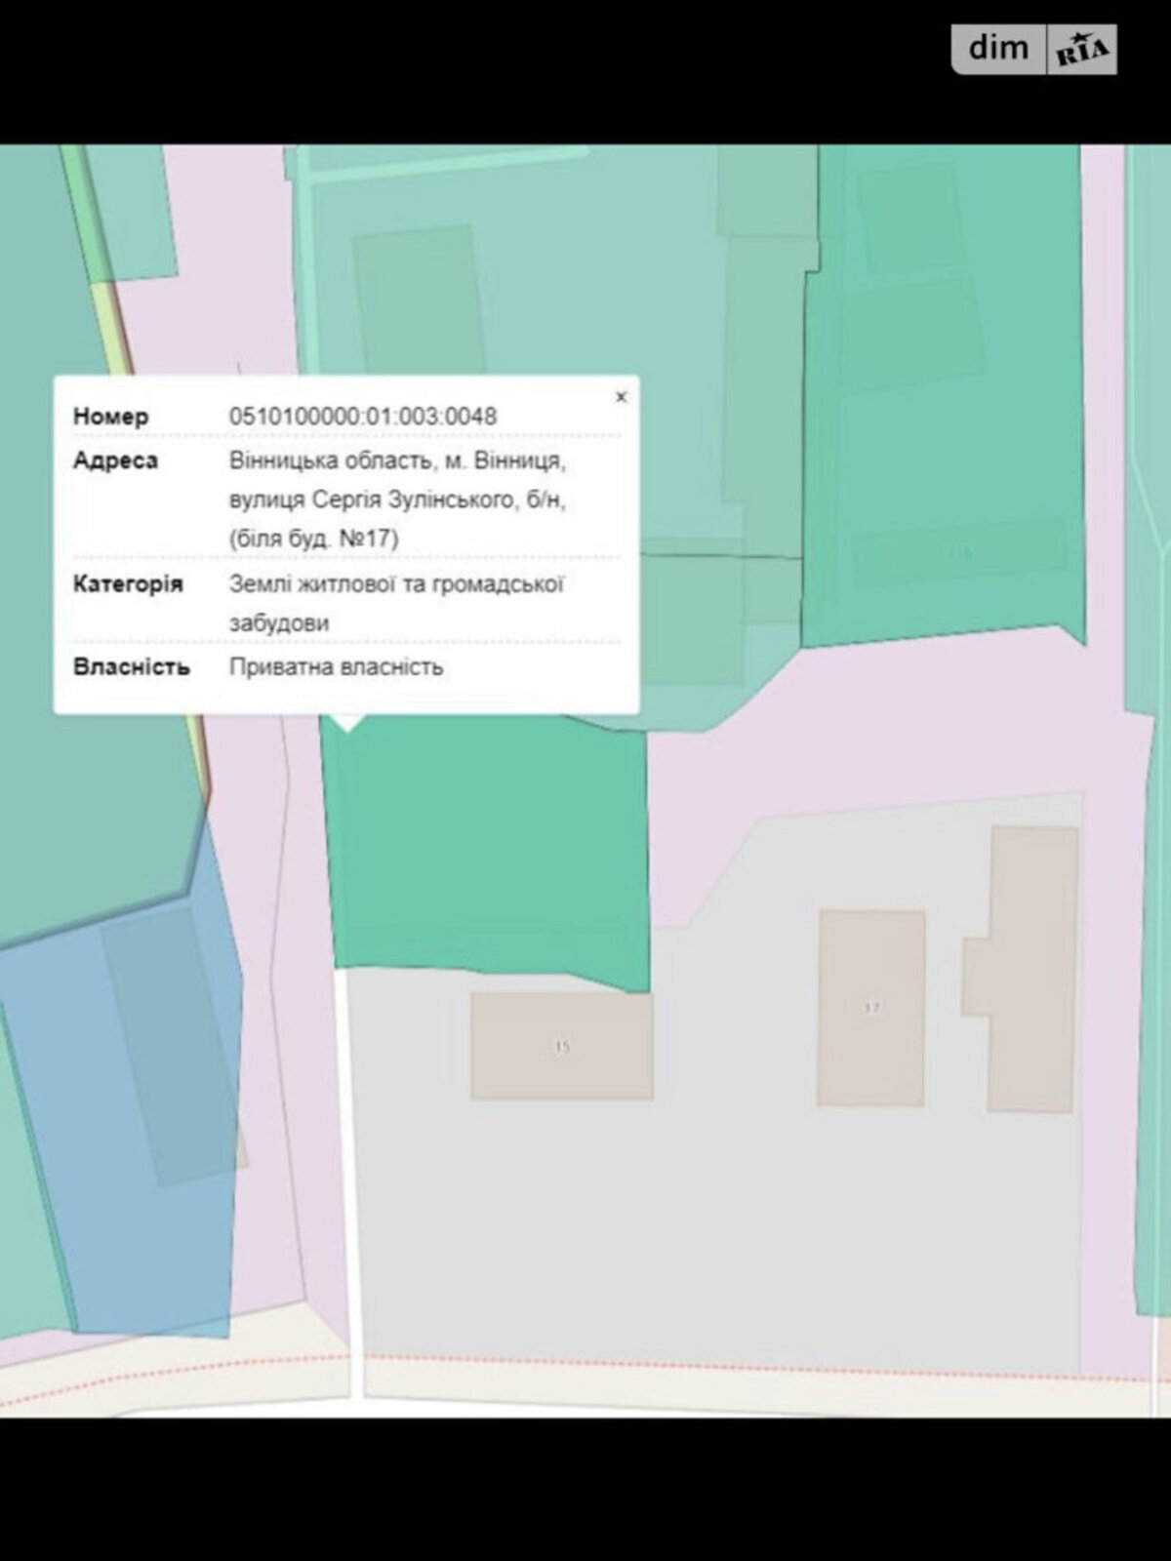The image size is (1171, 1561).
Task: Click the Адреса field label
Action: pyautogui.click(x=115, y=460)
